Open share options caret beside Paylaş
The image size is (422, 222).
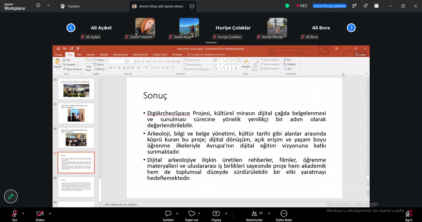coord(226,214)
